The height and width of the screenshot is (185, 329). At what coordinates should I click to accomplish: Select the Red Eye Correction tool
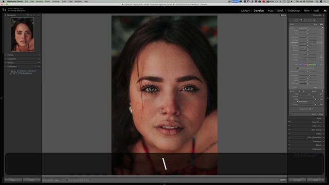(x=301, y=20)
